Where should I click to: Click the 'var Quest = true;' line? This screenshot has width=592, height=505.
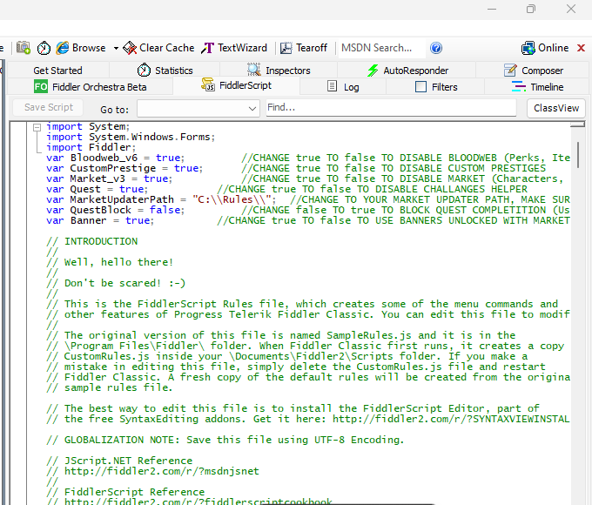point(97,189)
